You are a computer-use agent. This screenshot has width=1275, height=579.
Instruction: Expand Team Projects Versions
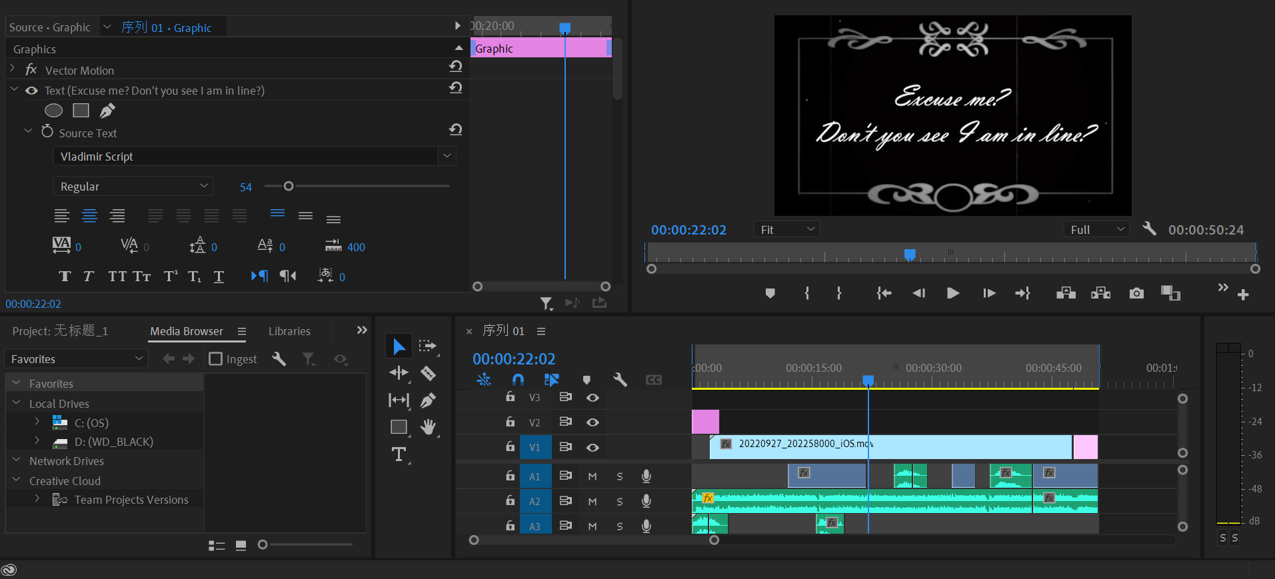coord(37,498)
